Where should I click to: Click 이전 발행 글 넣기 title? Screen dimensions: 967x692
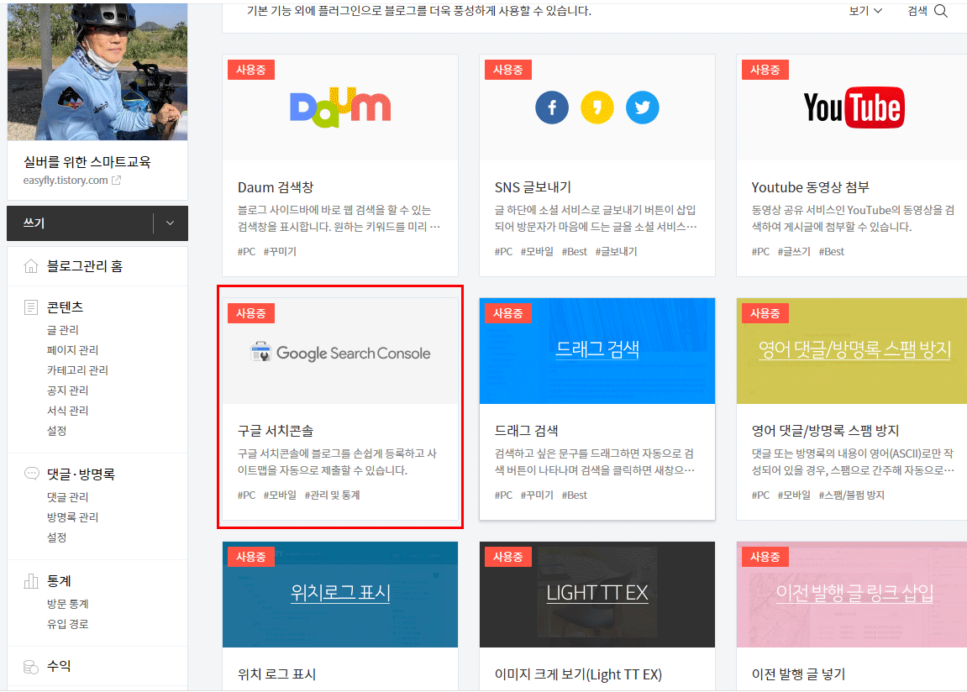point(798,674)
